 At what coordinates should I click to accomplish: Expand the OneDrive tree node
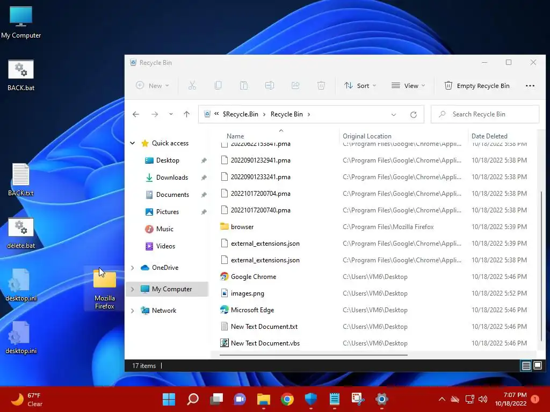[133, 268]
